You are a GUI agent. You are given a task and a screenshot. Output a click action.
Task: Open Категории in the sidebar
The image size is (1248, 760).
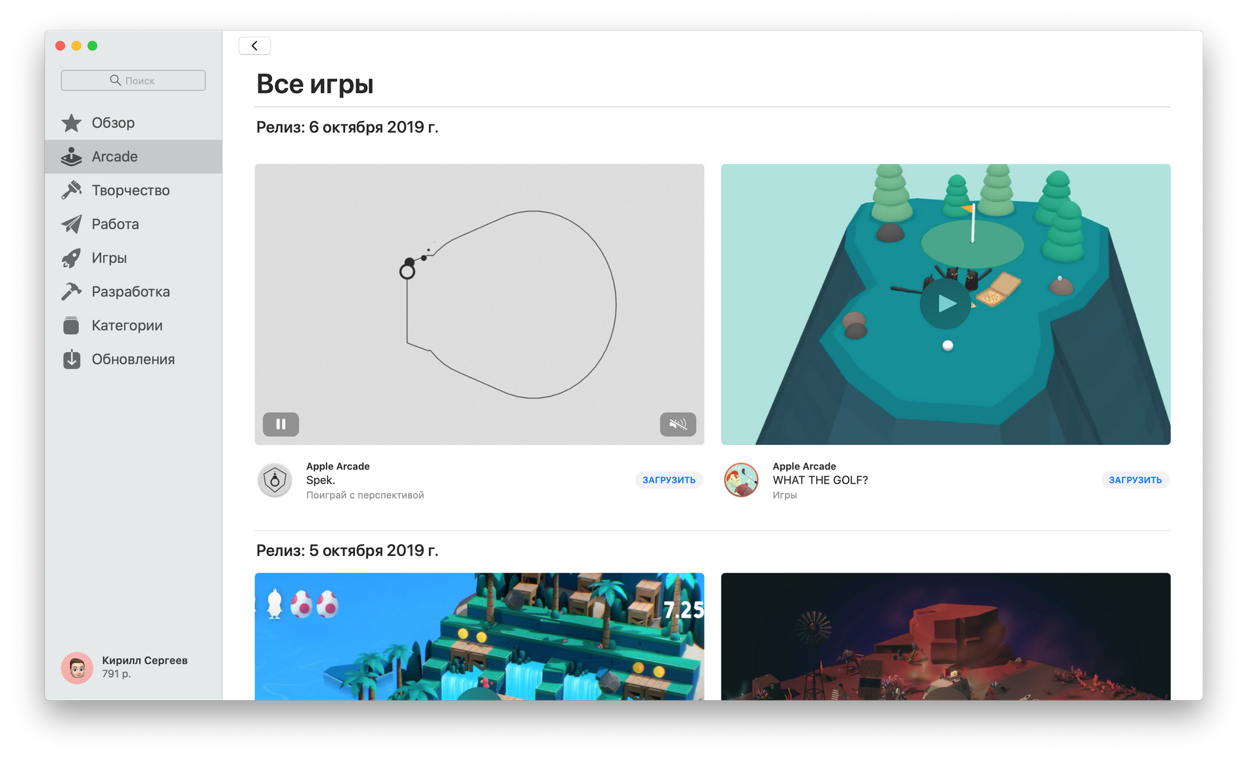pyautogui.click(x=134, y=325)
